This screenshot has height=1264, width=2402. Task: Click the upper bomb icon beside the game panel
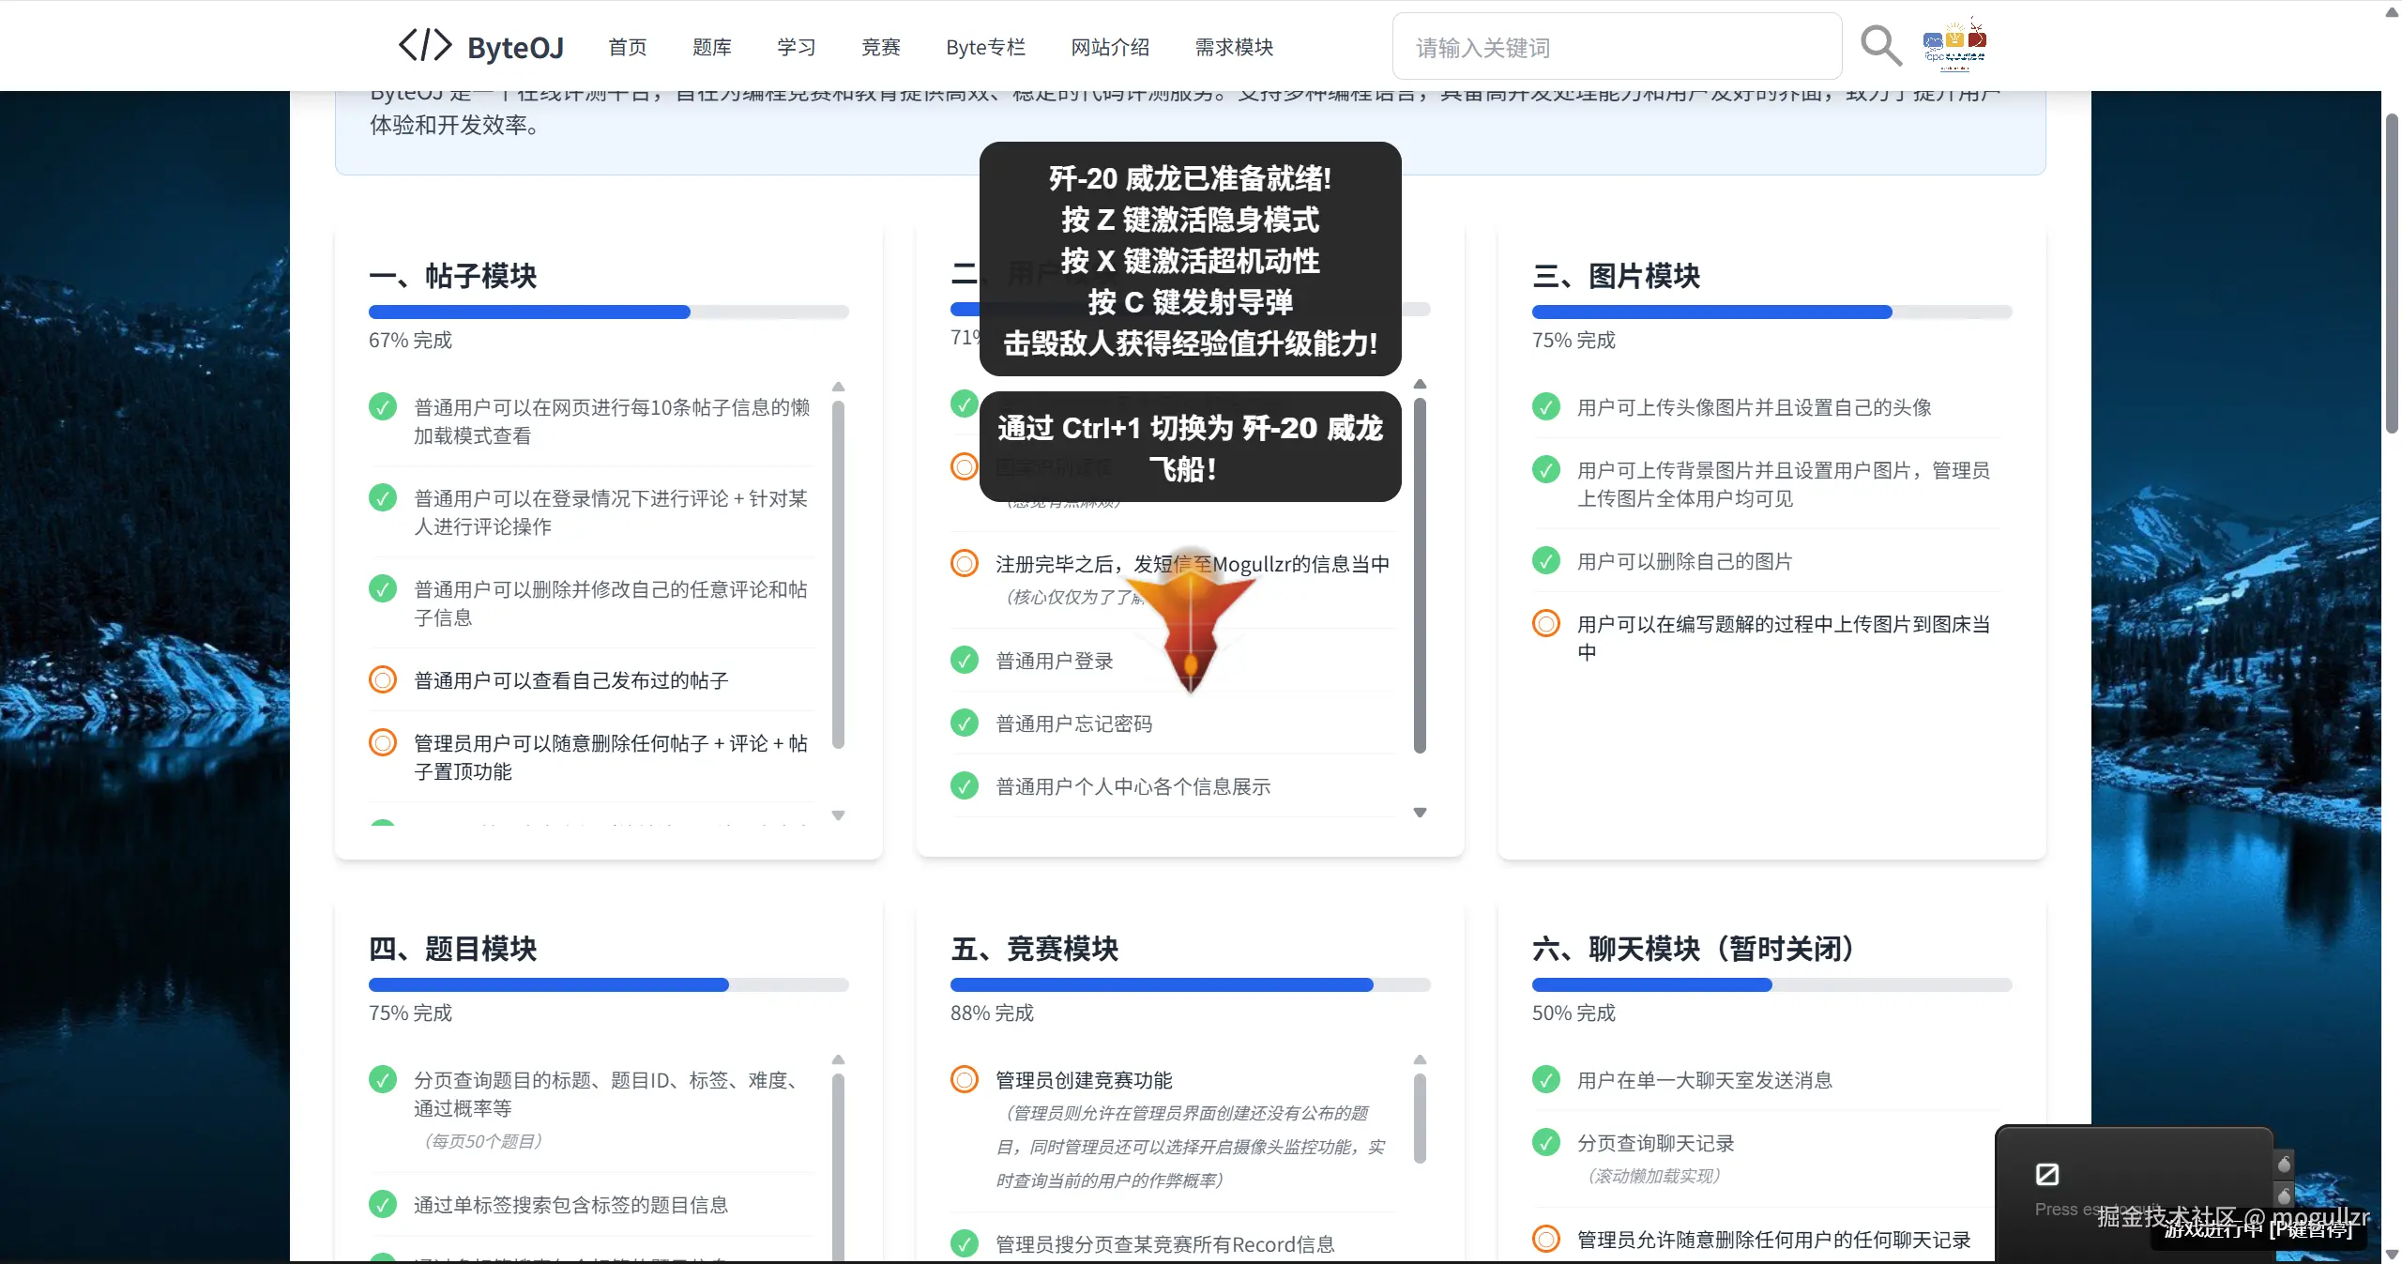point(2284,1165)
